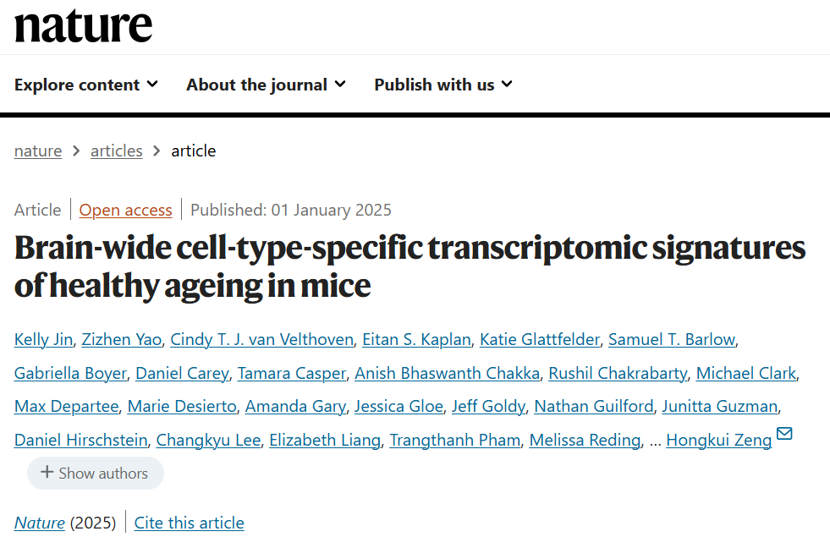Select author Melissa Reding

585,440
